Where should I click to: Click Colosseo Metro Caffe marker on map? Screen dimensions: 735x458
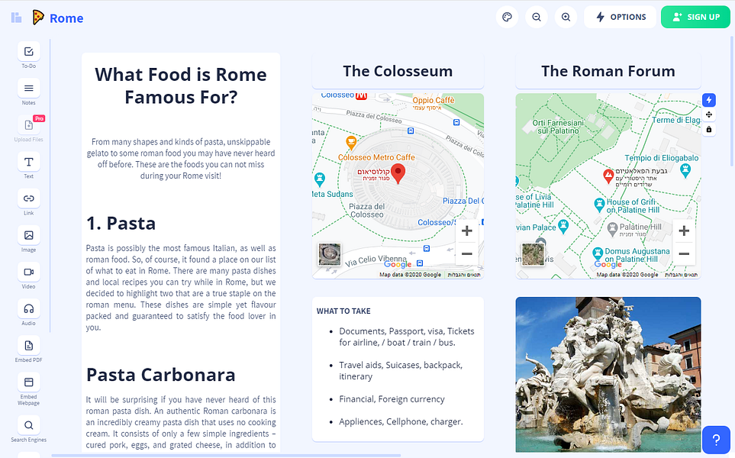click(x=351, y=142)
